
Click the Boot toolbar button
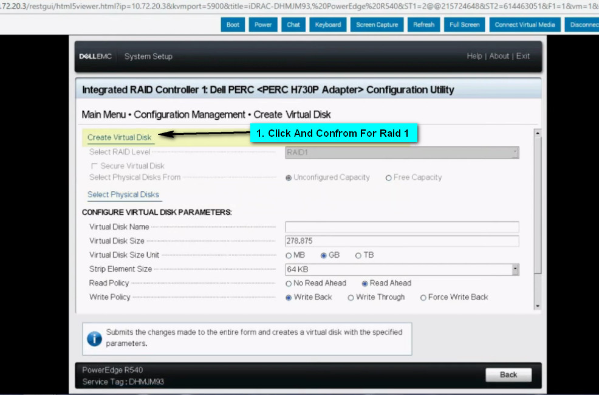click(233, 25)
